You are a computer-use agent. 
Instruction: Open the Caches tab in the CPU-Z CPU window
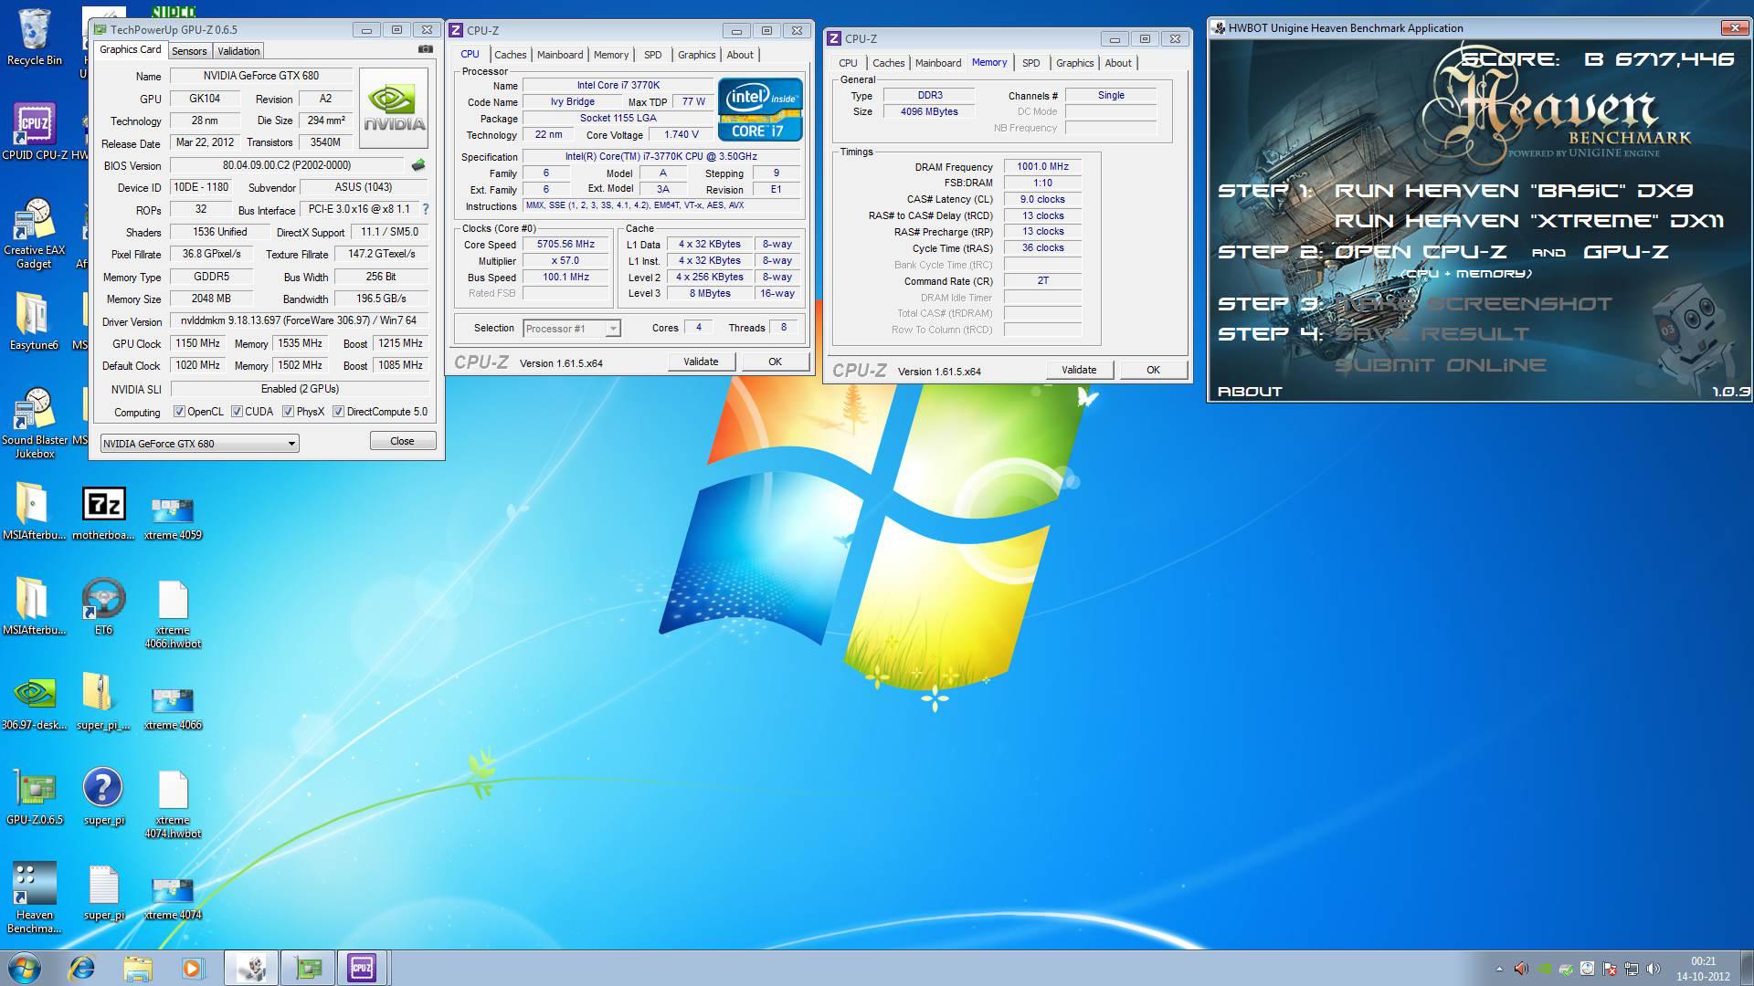pyautogui.click(x=510, y=55)
